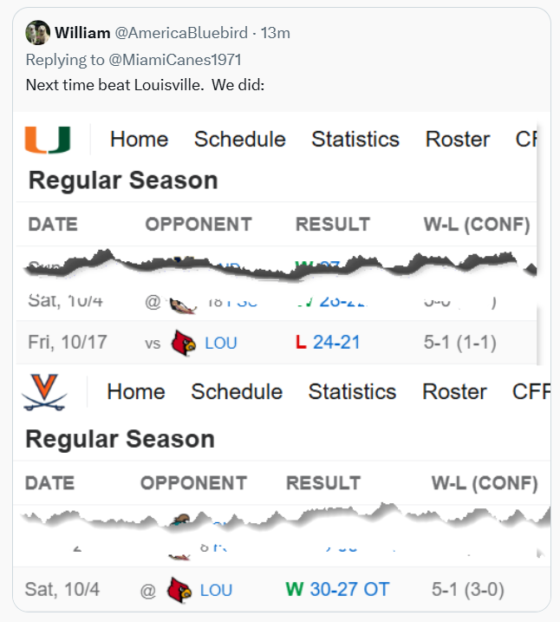Click William's profile avatar
This screenshot has height=622, width=560.
pyautogui.click(x=37, y=33)
